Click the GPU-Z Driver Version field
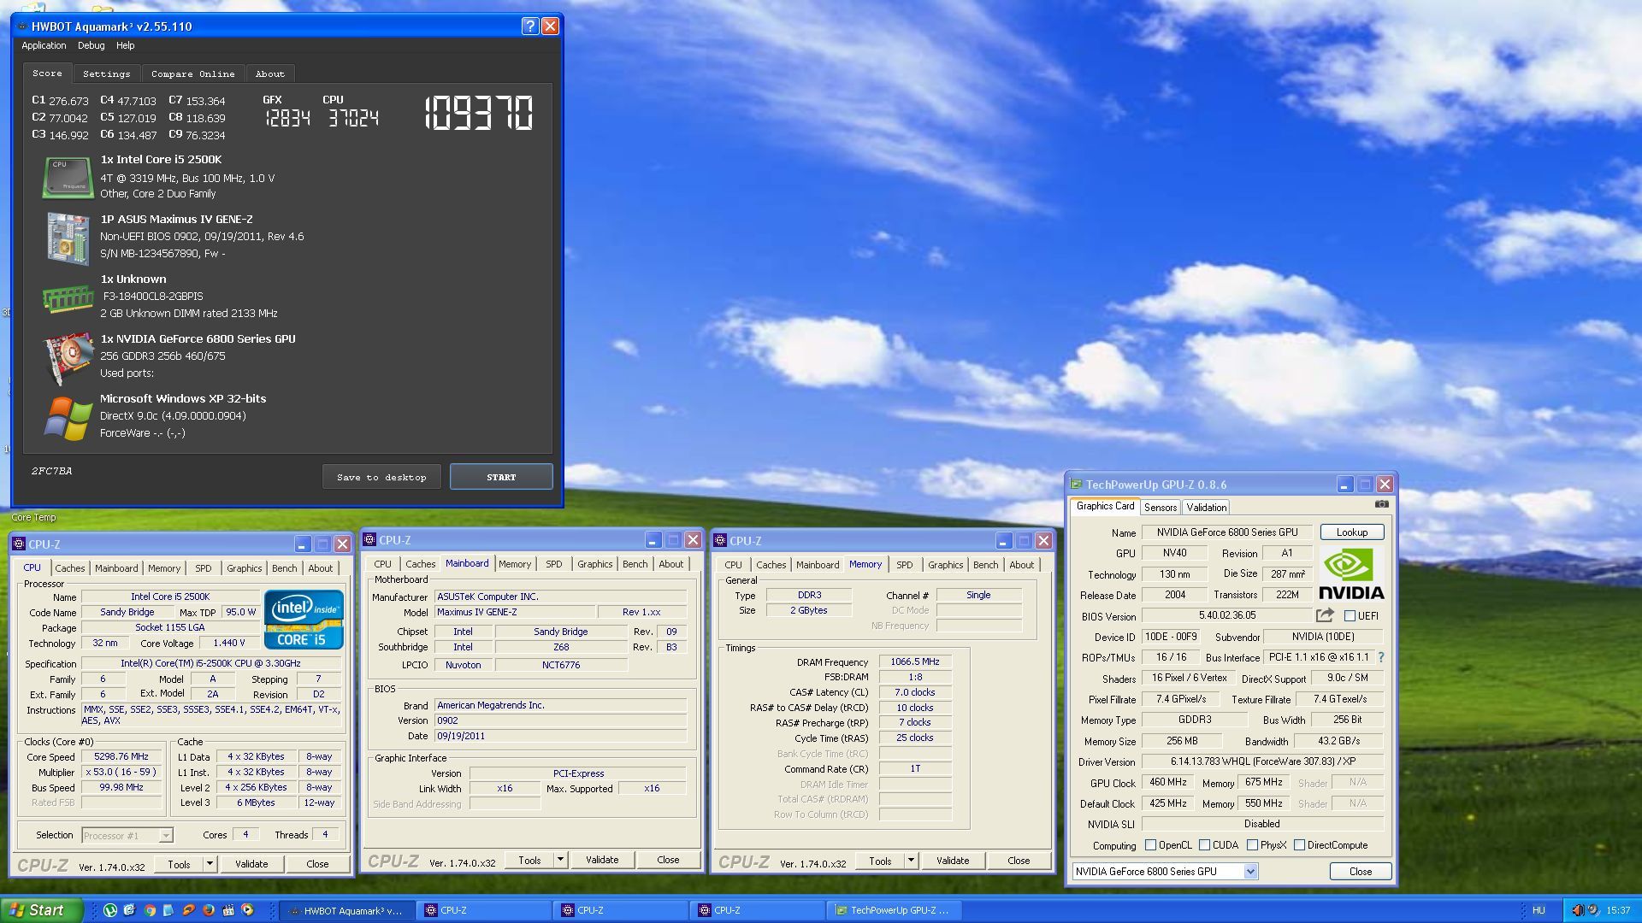1642x923 pixels. (1262, 761)
